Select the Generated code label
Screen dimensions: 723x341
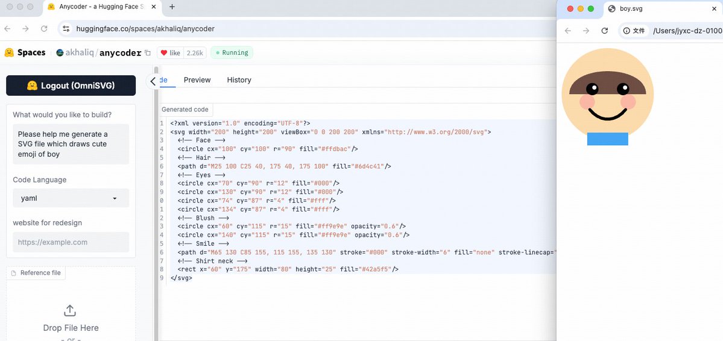pos(185,110)
